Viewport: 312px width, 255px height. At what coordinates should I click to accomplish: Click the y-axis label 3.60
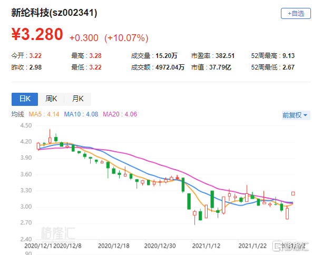click(x=26, y=174)
